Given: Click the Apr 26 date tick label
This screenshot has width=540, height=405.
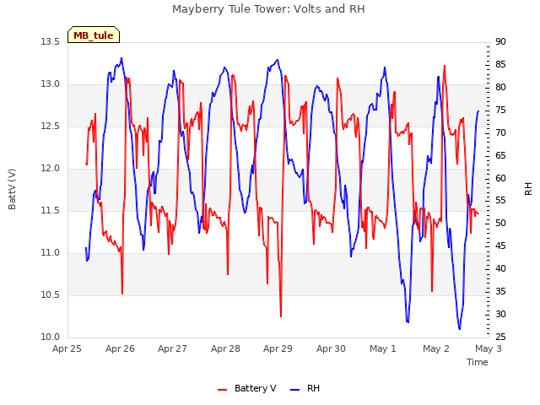Looking at the screenshot, I should pyautogui.click(x=120, y=348).
